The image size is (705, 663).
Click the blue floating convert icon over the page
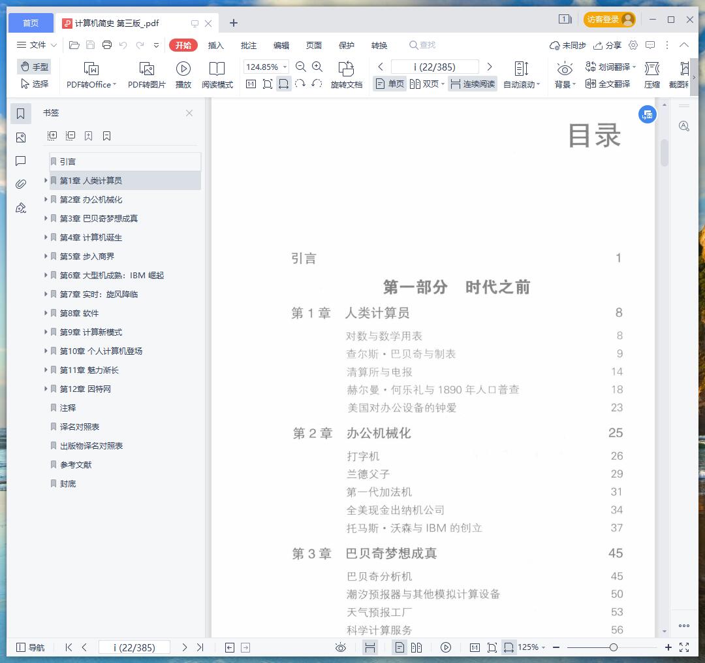point(648,115)
